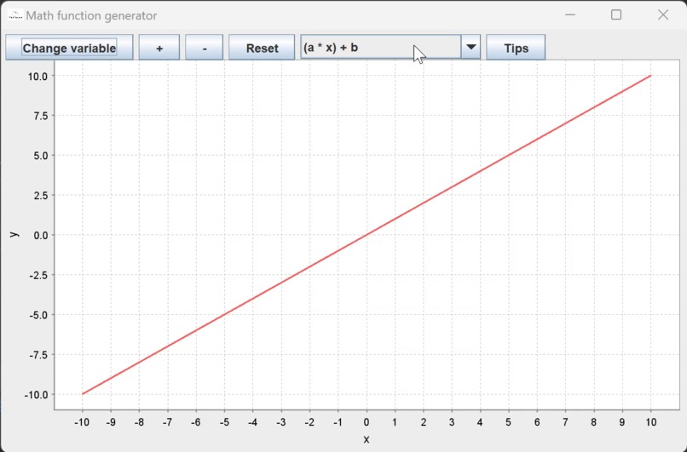Click x-axis tick label 5
This screenshot has width=687, height=452.
[x=509, y=422]
